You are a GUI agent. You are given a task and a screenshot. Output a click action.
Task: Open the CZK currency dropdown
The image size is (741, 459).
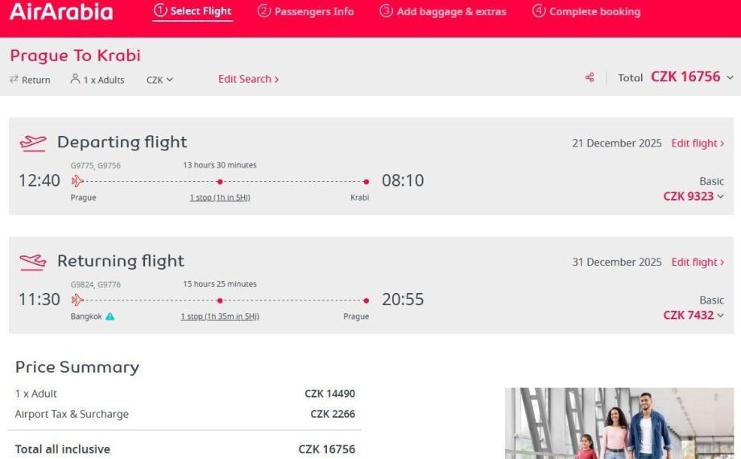(159, 80)
